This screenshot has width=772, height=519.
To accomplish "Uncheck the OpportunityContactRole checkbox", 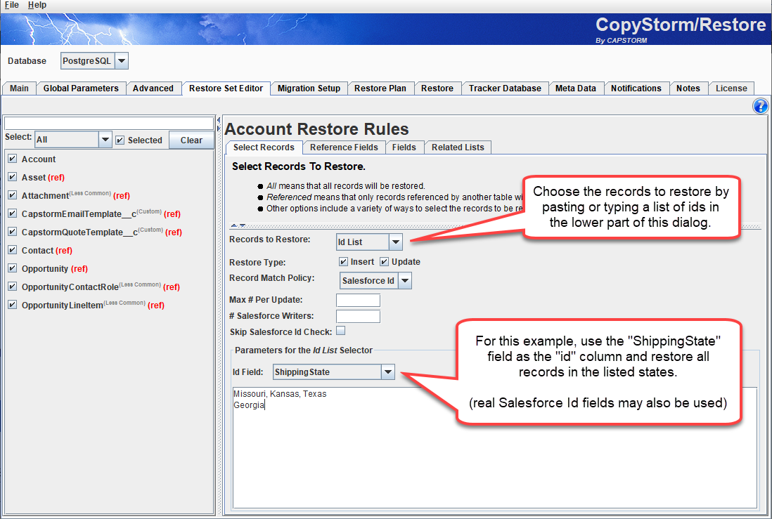I will [13, 287].
